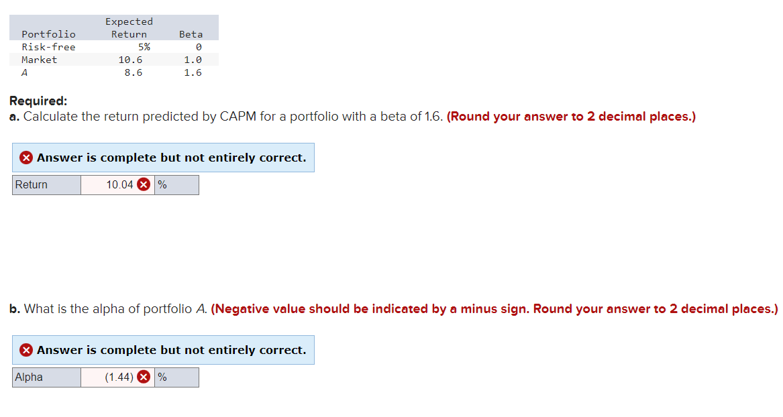The image size is (783, 417).
Task: Click the X symbol inside the Alpha input cell
Action: point(142,377)
